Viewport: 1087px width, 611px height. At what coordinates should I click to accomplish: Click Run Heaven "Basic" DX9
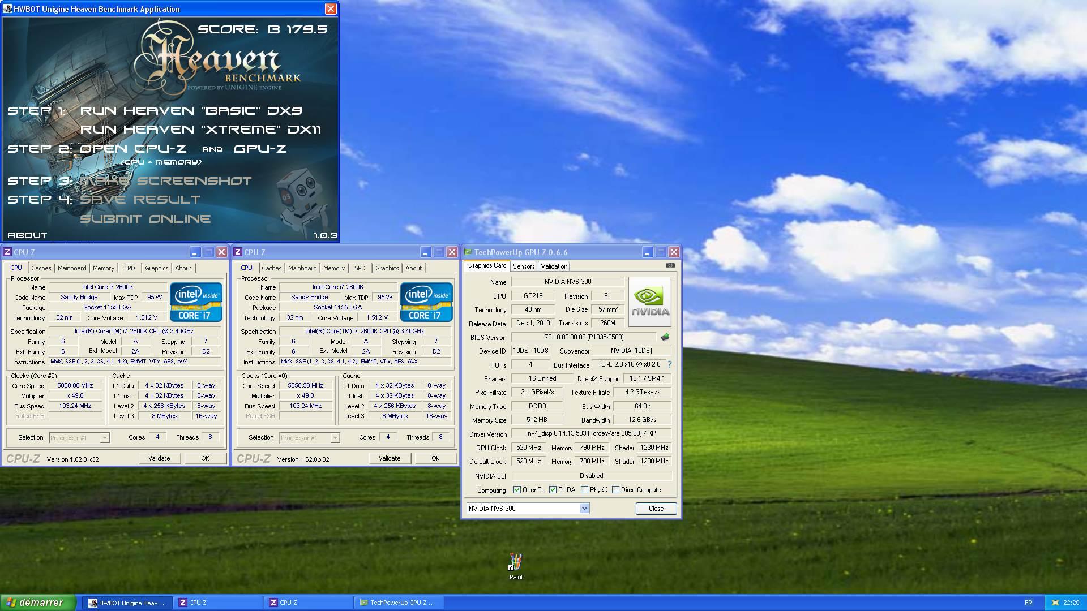(x=191, y=111)
